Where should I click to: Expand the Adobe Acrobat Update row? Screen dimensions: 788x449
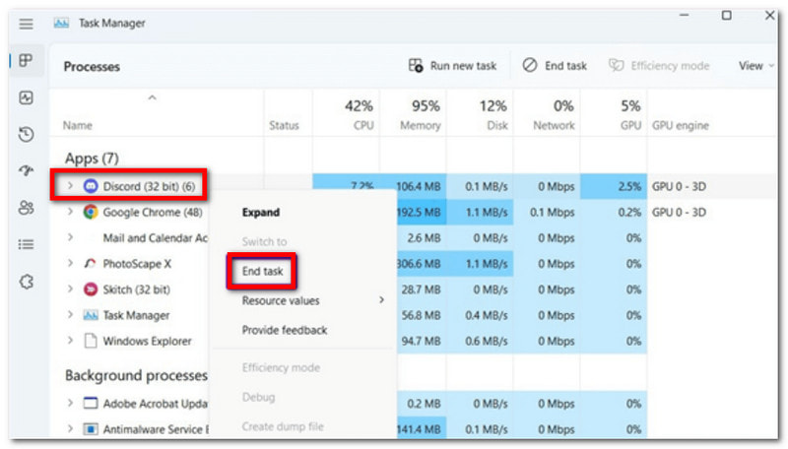(x=70, y=404)
